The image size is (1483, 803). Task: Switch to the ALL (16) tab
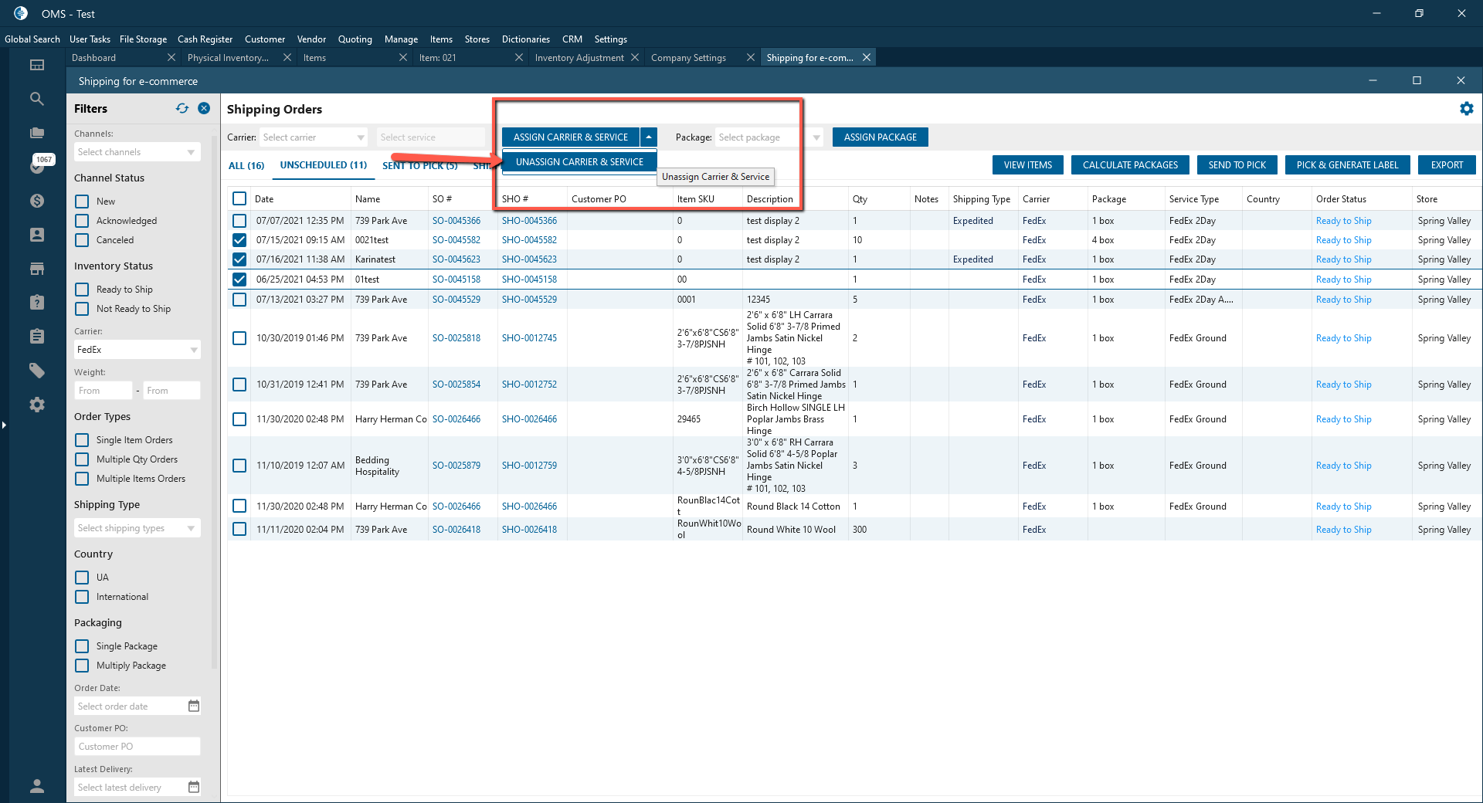click(246, 166)
